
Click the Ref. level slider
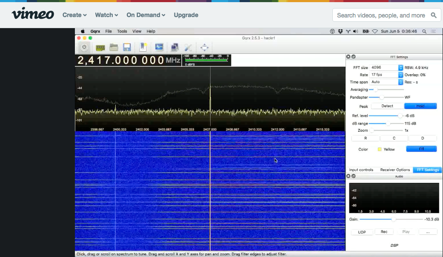[x=386, y=116]
